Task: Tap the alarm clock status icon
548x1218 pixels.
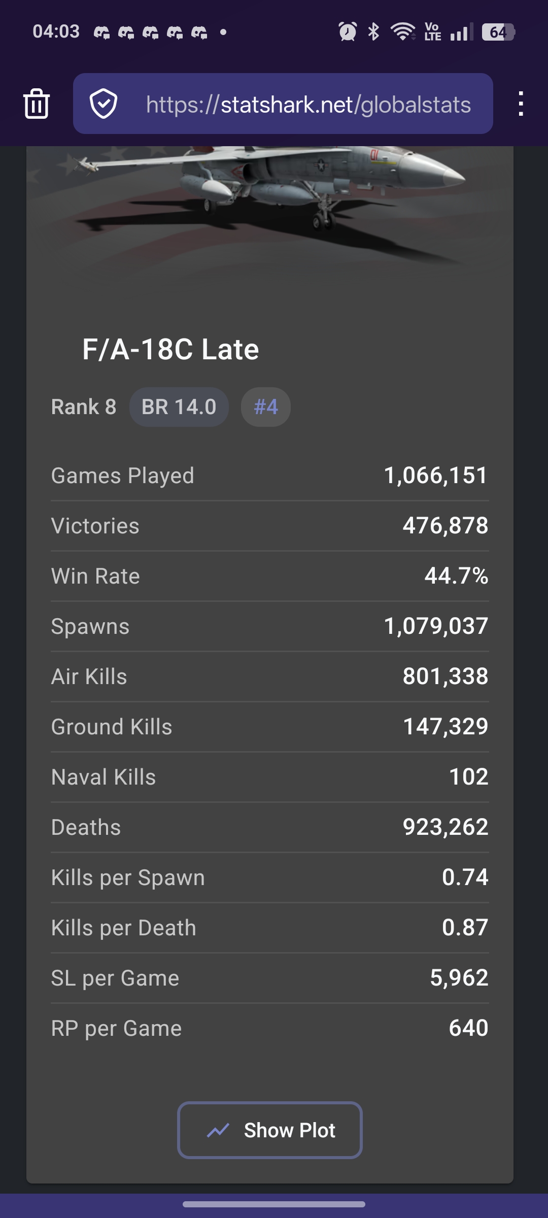Action: coord(348,32)
